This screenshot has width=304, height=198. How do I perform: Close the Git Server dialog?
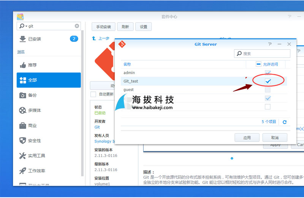[x=289, y=44]
